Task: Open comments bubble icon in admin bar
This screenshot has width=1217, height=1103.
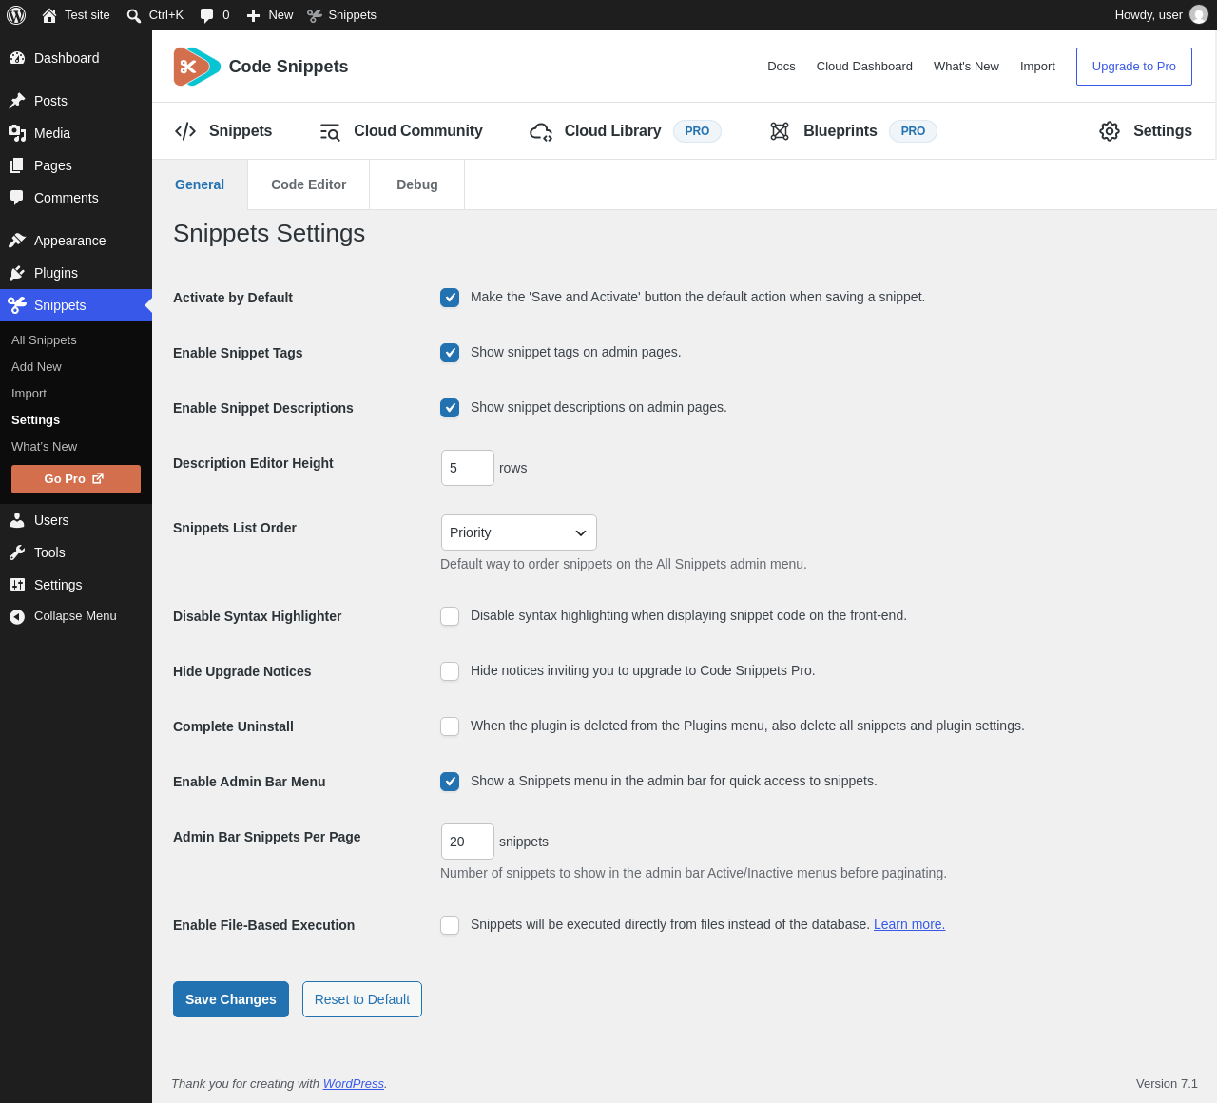Action: [x=206, y=15]
